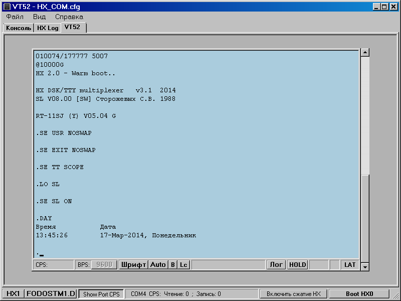The image size is (401, 301).
Task: Switch to the HX Log tab
Action: pos(48,28)
